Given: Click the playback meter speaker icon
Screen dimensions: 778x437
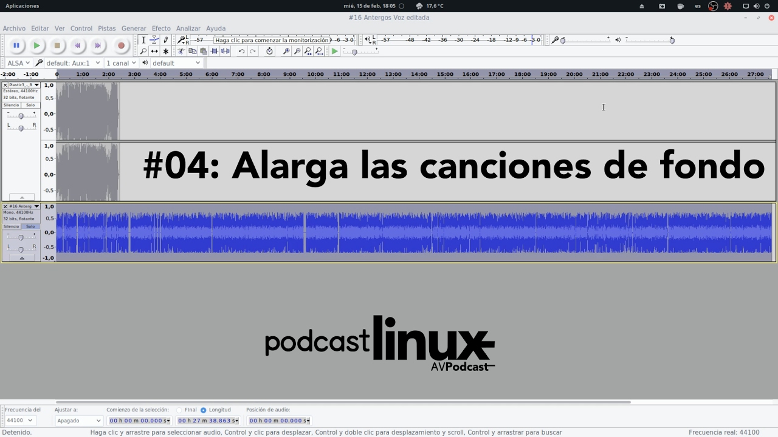Looking at the screenshot, I should [x=367, y=40].
